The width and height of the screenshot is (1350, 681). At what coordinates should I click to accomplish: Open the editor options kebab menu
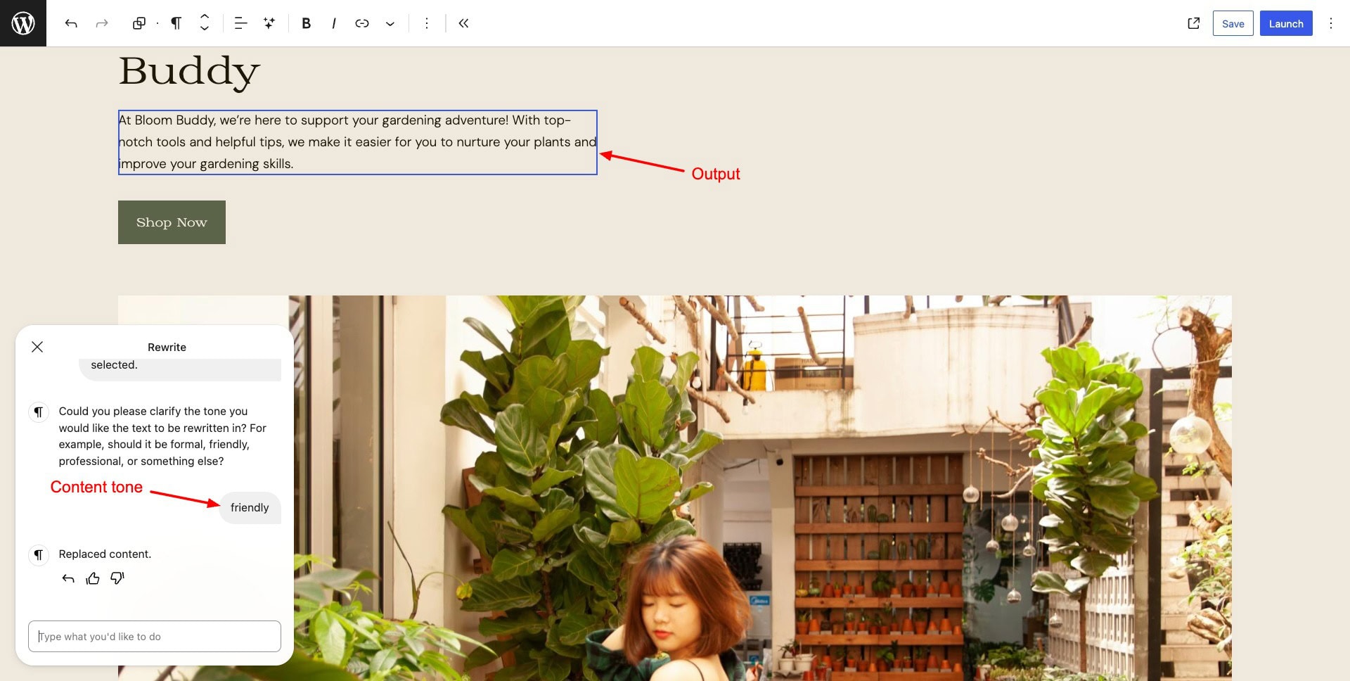tap(1331, 23)
